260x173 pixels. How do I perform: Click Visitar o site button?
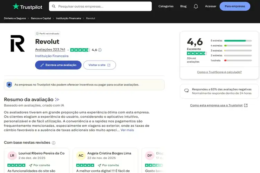coord(99,65)
